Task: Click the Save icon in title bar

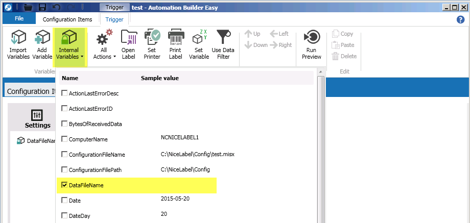Action: 42,8
